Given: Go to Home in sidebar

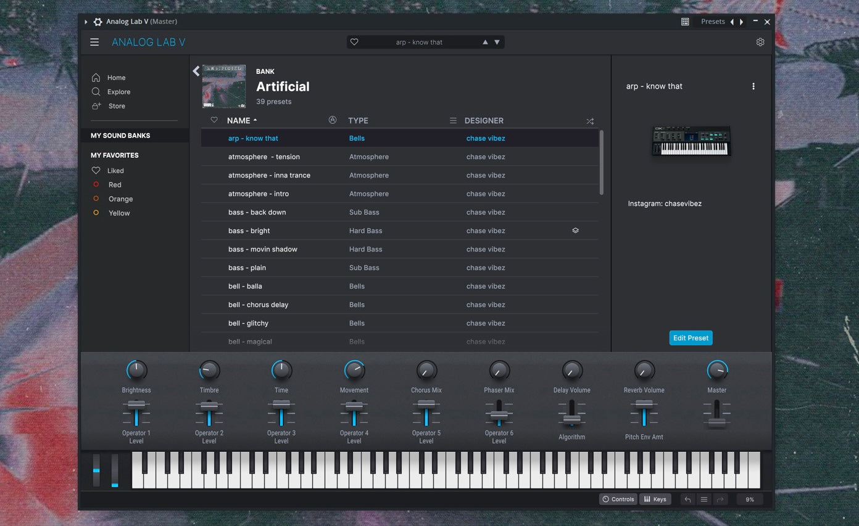Looking at the screenshot, I should 109,78.
